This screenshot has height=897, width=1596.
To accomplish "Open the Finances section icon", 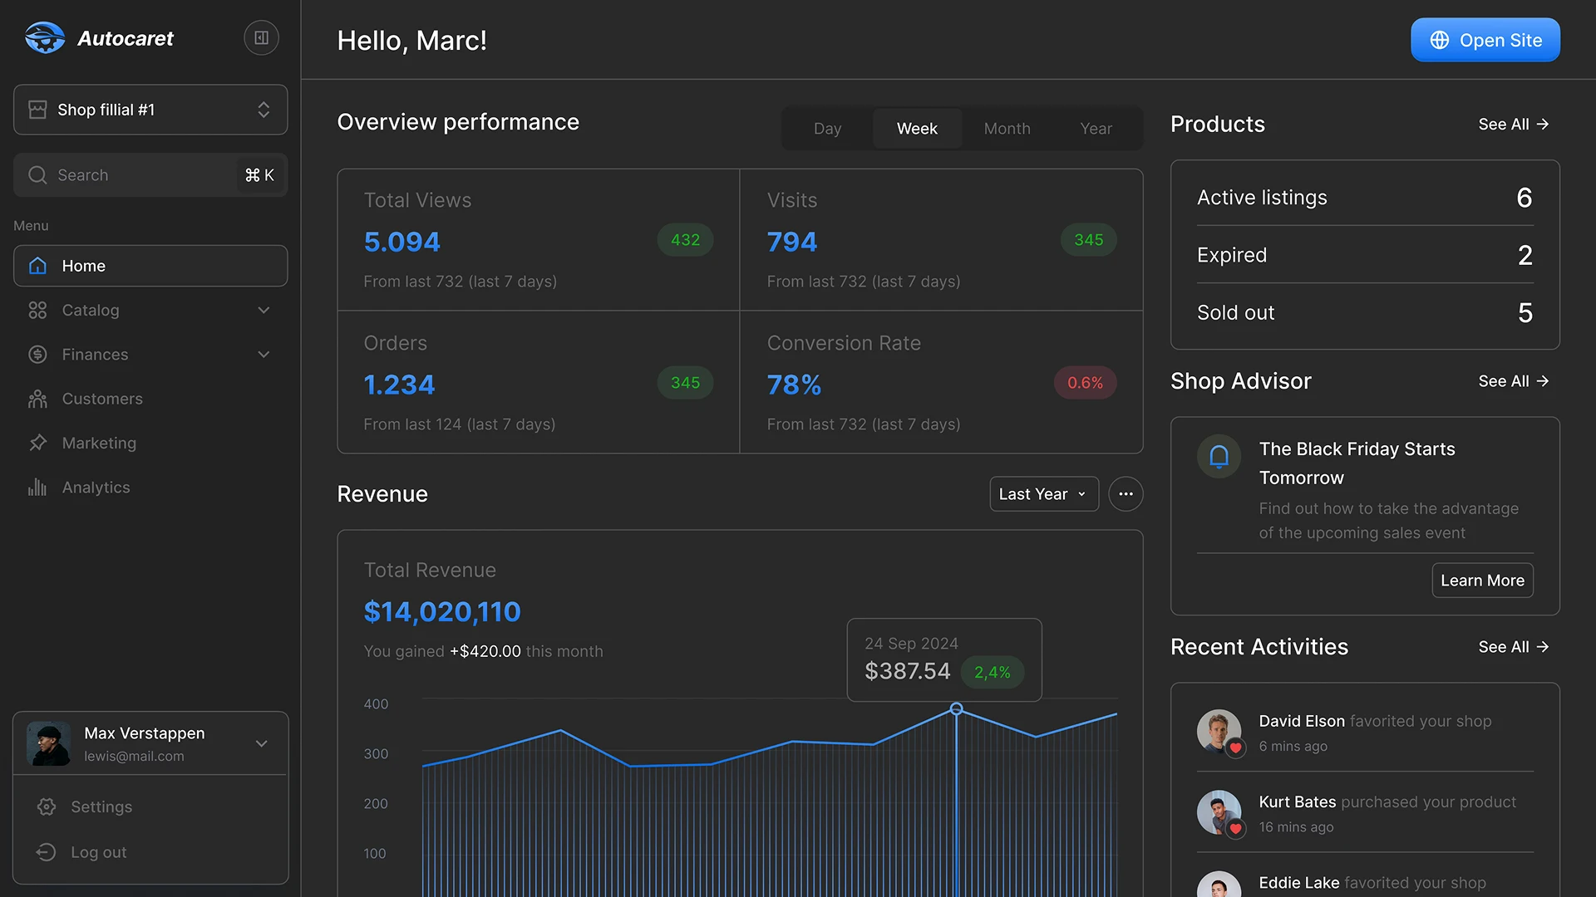I will [37, 354].
